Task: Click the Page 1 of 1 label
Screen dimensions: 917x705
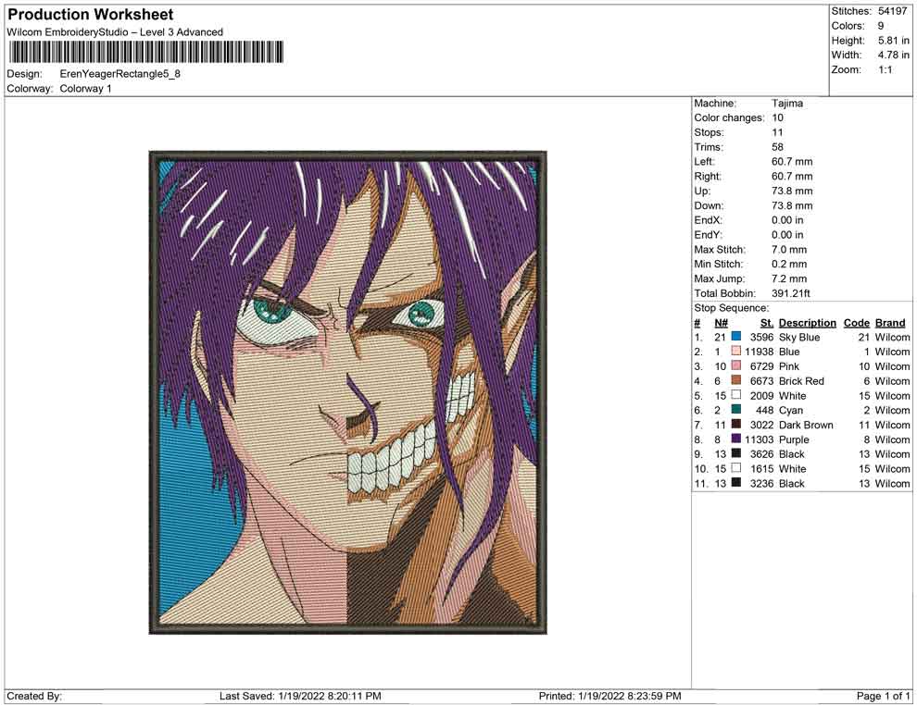Action: [883, 696]
